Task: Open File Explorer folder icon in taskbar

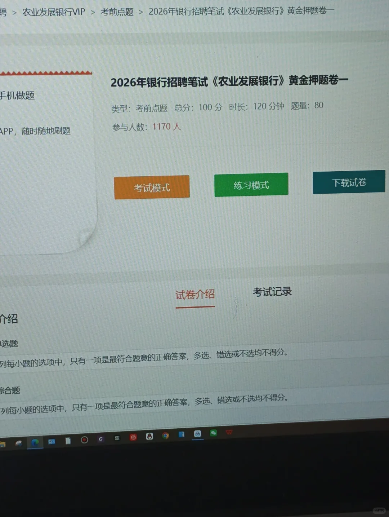Action: (2, 444)
